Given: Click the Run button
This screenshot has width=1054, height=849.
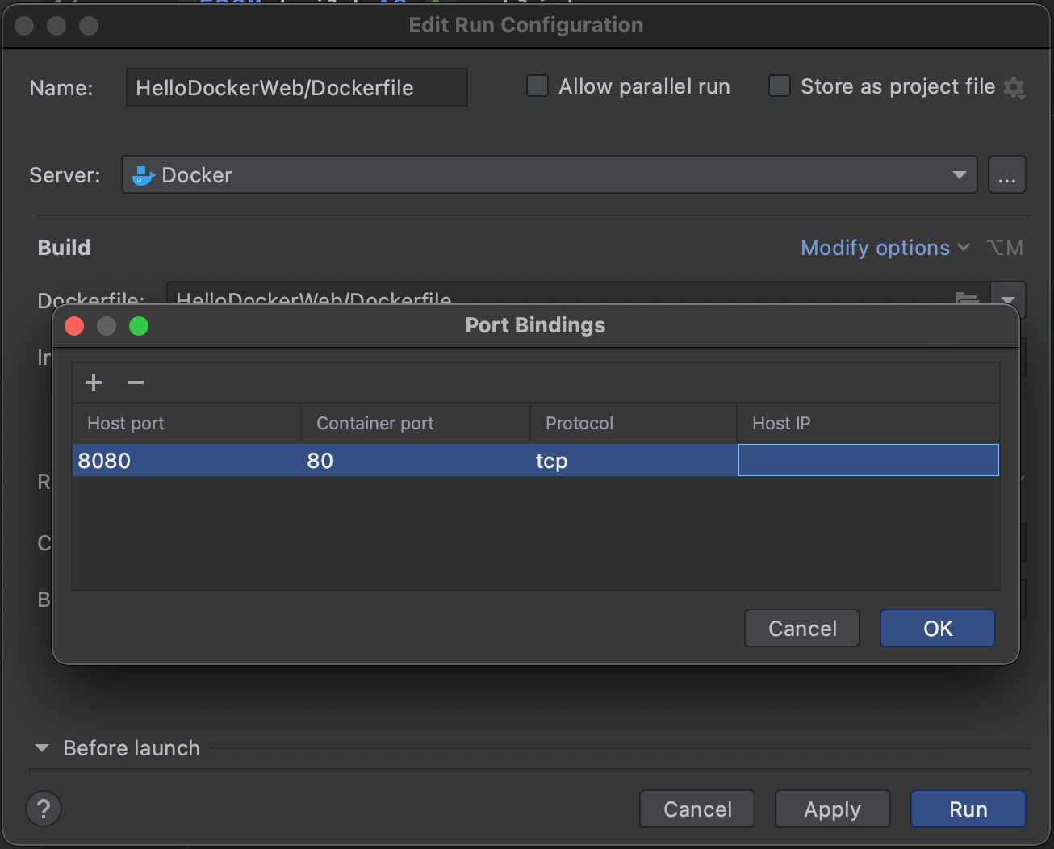Looking at the screenshot, I should tap(968, 809).
